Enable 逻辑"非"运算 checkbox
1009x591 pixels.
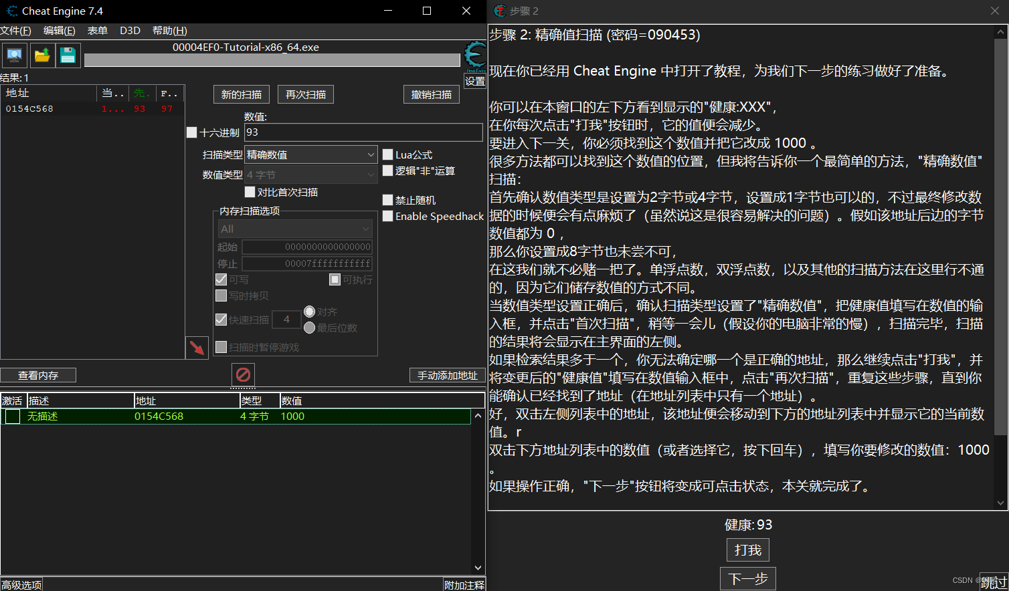point(387,170)
